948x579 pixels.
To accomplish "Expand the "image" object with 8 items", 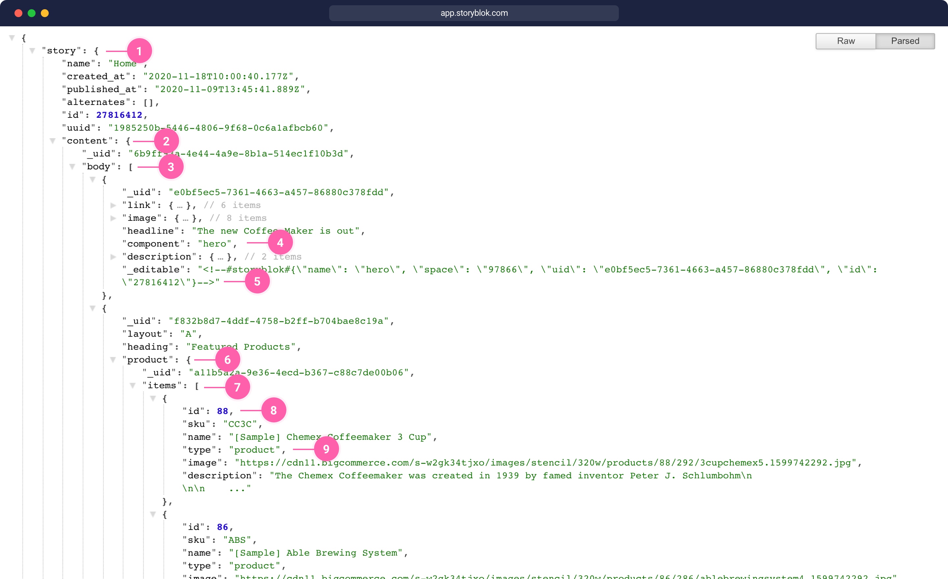I will click(113, 218).
